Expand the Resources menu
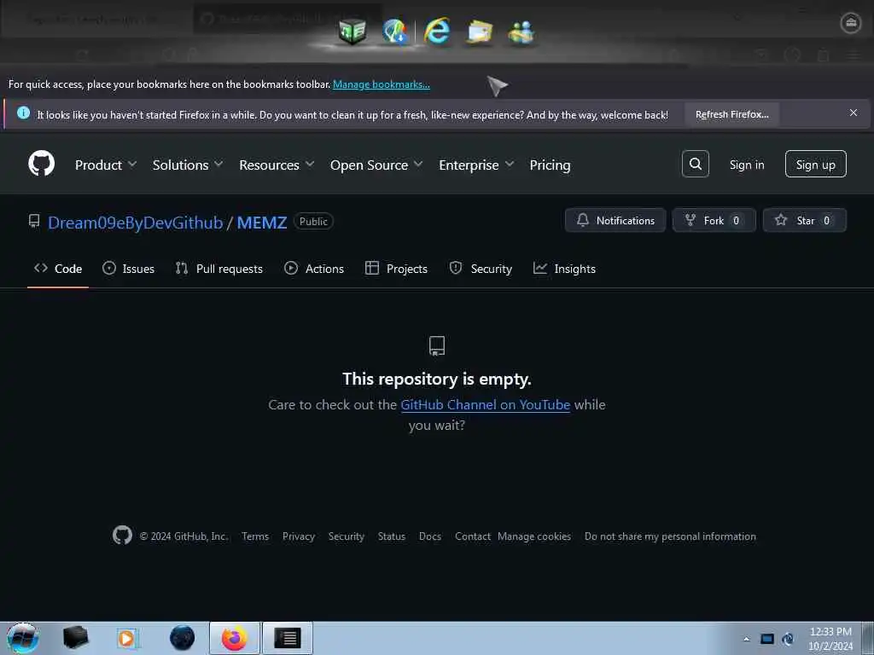This screenshot has height=655, width=874. (x=277, y=165)
